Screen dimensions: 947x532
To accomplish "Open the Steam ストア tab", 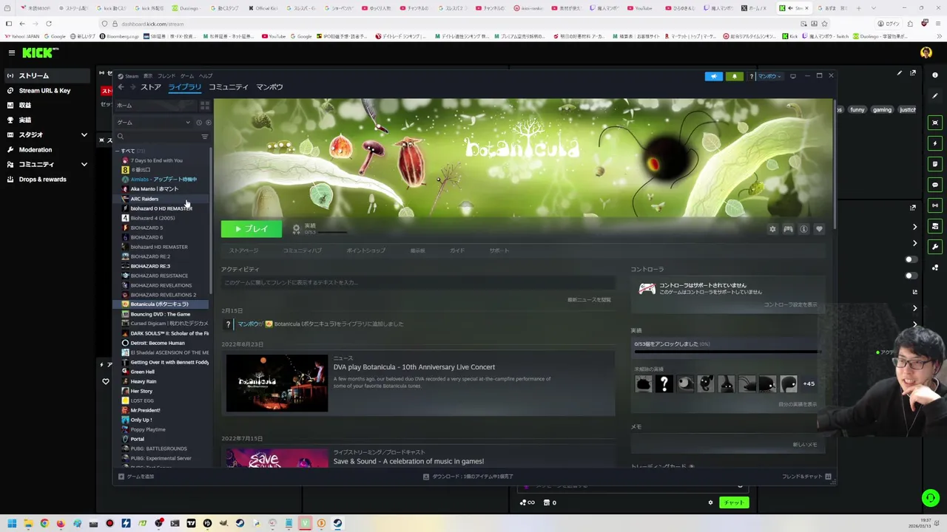I will pos(150,87).
